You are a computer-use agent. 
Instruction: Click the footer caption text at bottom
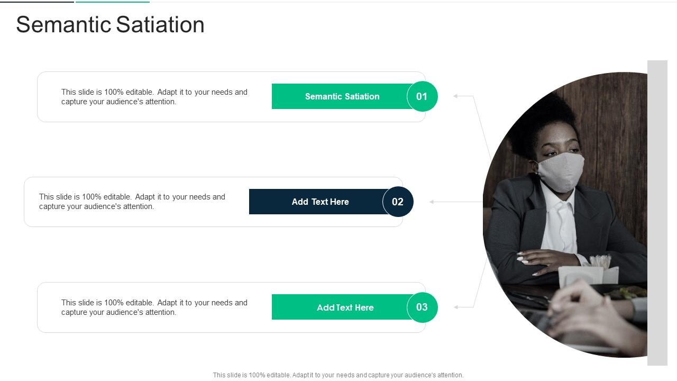click(x=338, y=375)
